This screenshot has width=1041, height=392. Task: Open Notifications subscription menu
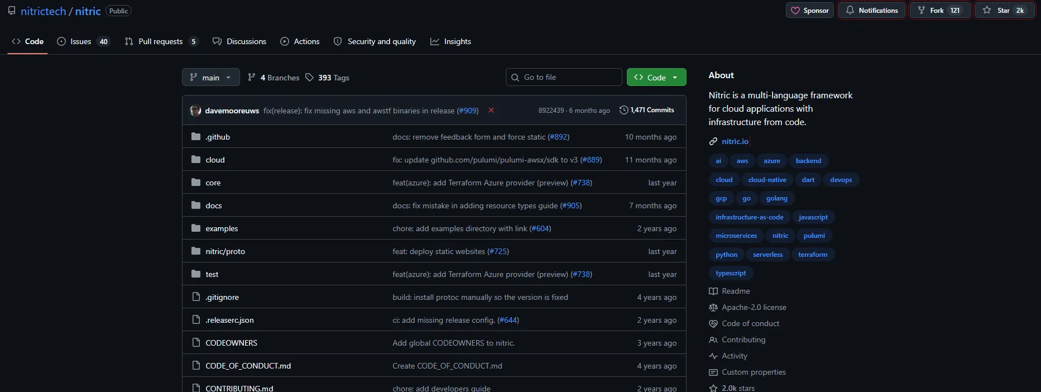872,11
